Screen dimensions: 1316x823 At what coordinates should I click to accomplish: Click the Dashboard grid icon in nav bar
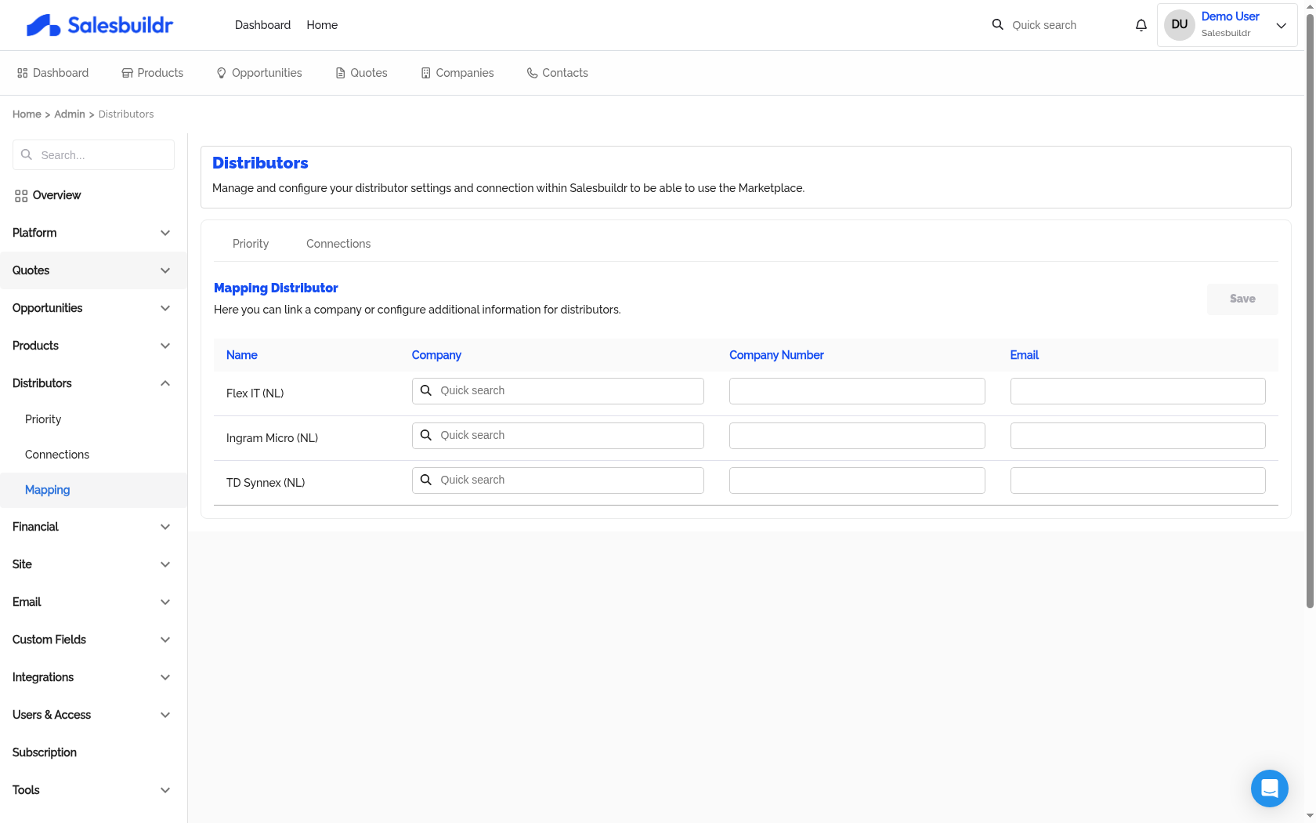pyautogui.click(x=23, y=73)
